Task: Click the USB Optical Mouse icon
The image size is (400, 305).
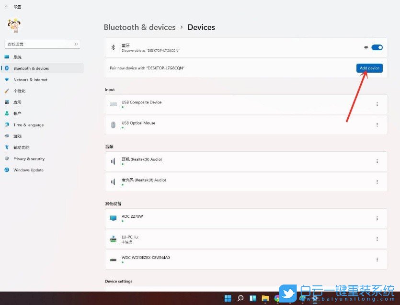Action: [x=114, y=125]
